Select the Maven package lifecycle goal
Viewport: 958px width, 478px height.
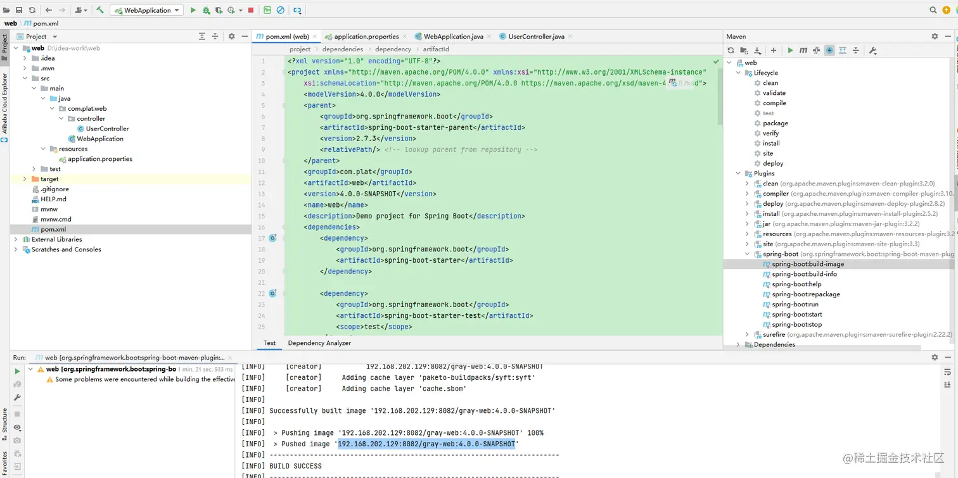pos(775,123)
